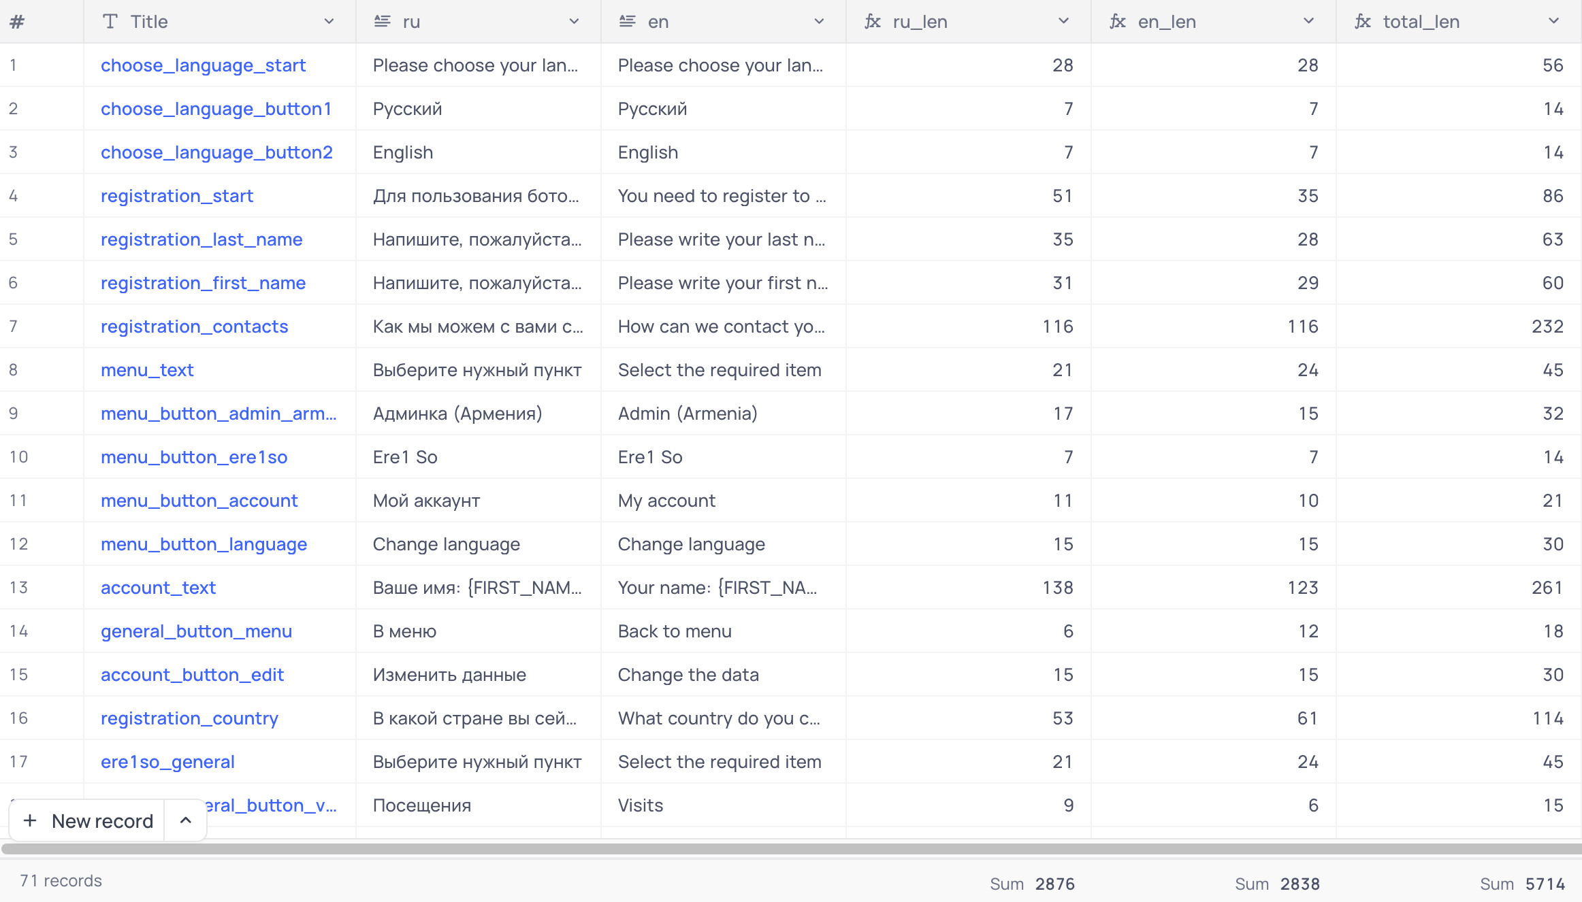Screen dimensions: 1582x902
Task: Click the ru_len formula icon
Action: pos(873,22)
